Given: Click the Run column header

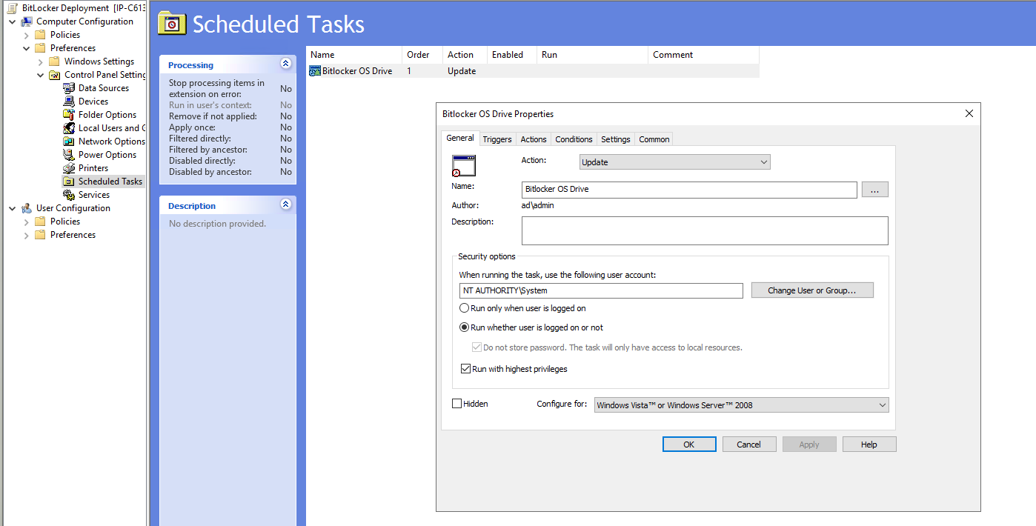Looking at the screenshot, I should click(593, 55).
